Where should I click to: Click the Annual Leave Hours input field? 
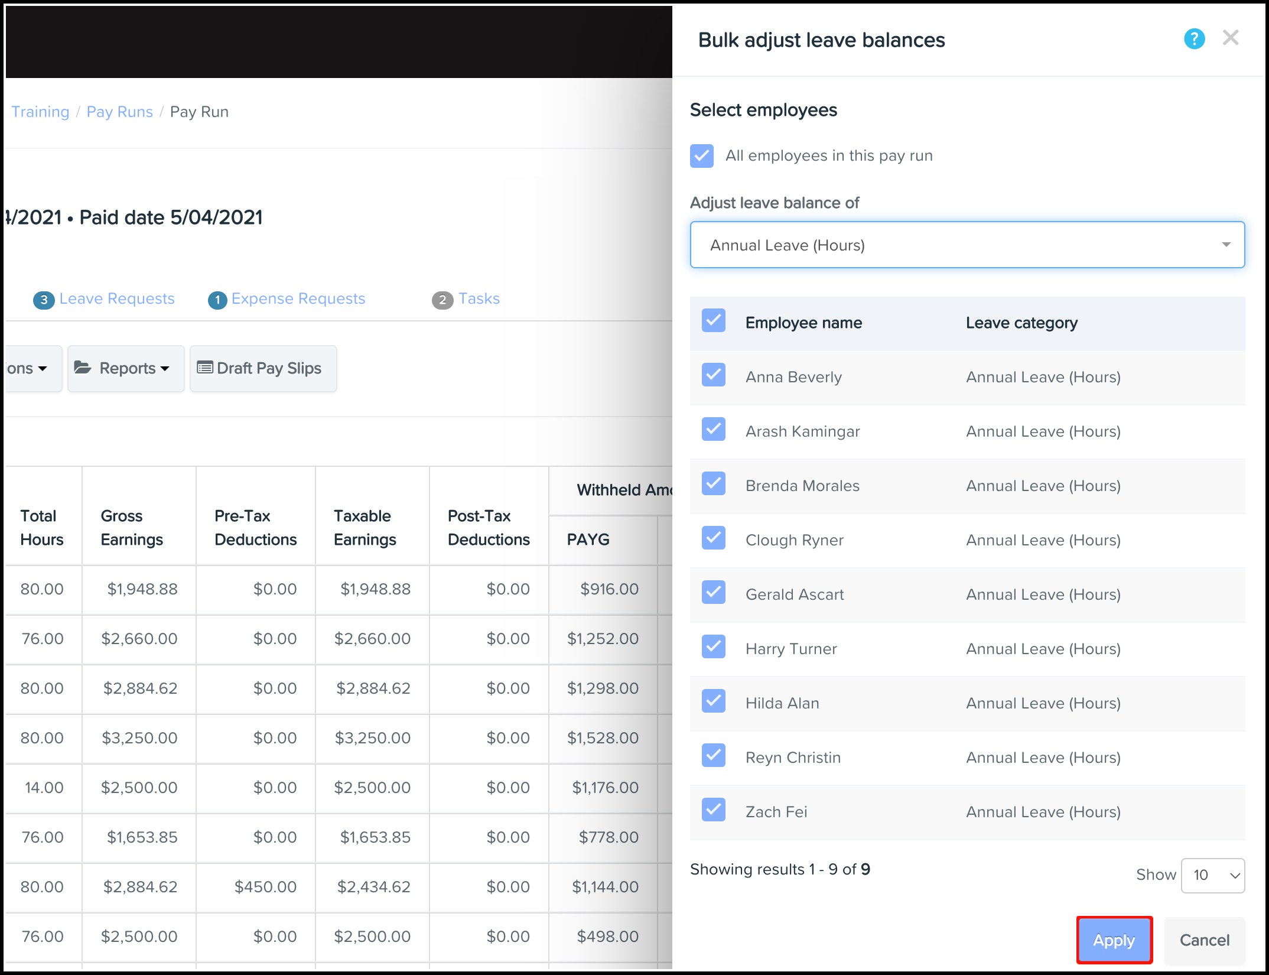[968, 243]
